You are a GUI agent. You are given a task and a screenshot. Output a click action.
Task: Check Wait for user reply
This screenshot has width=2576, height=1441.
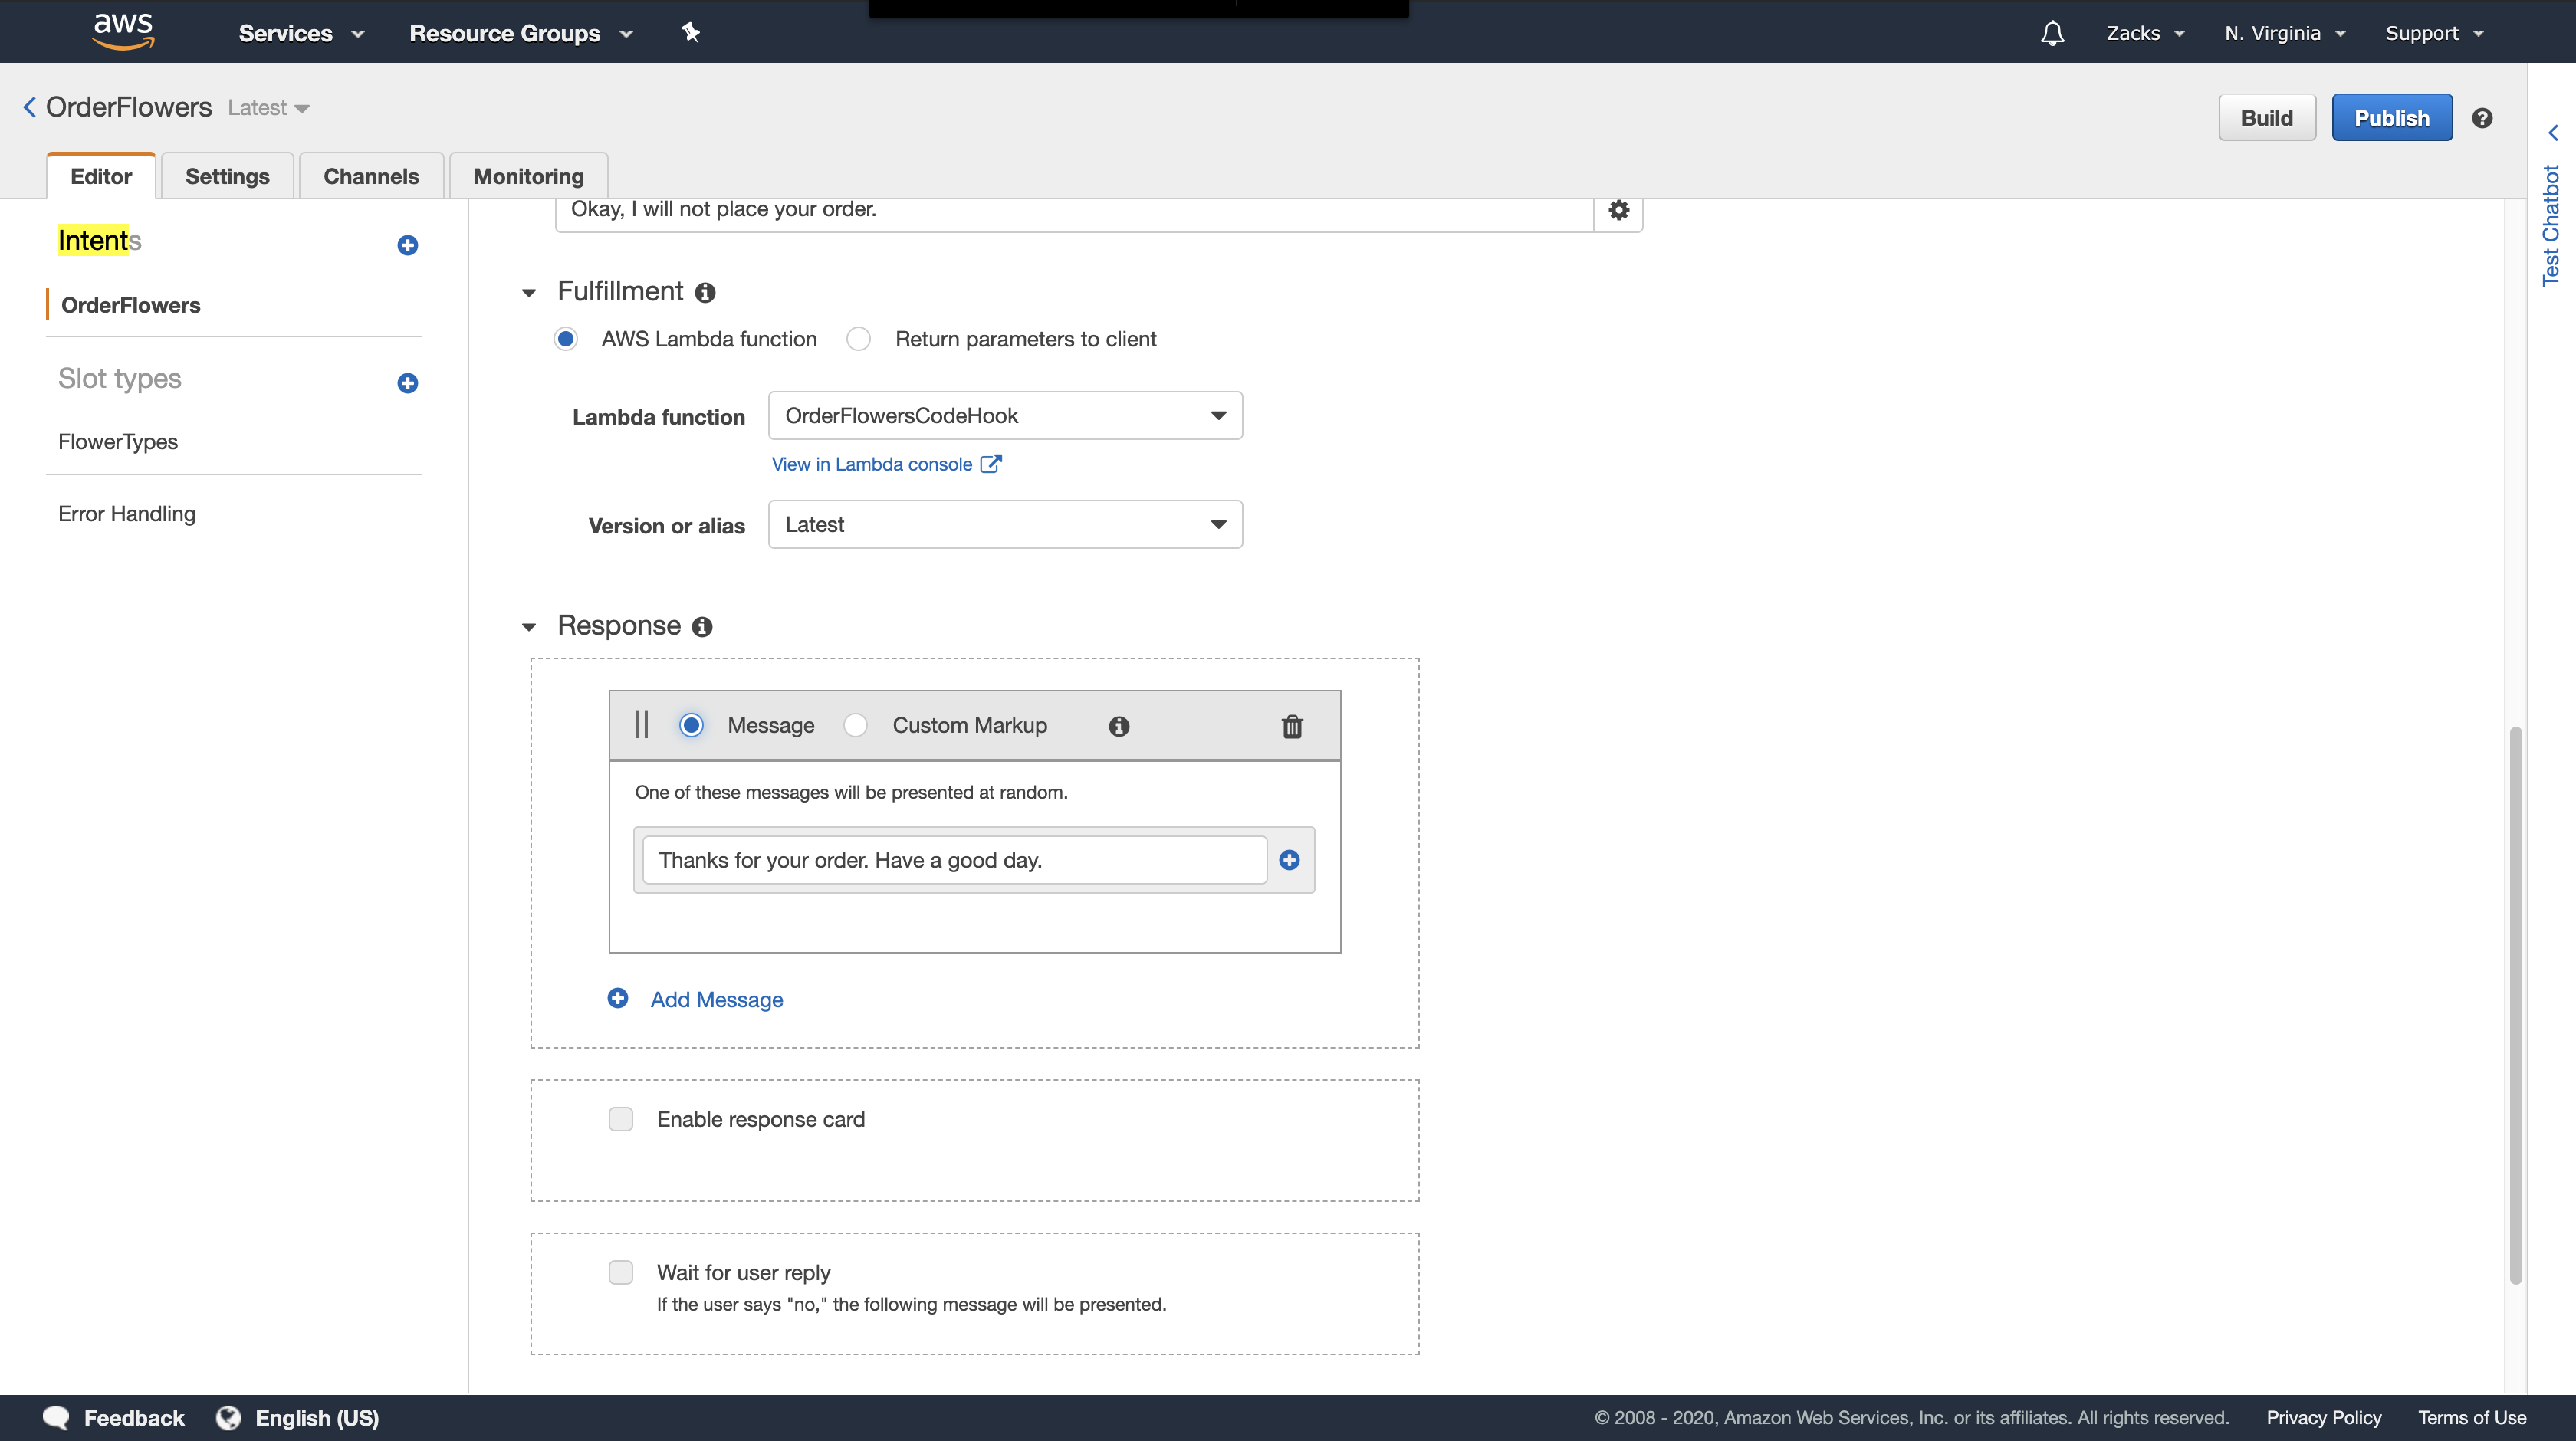click(x=621, y=1272)
